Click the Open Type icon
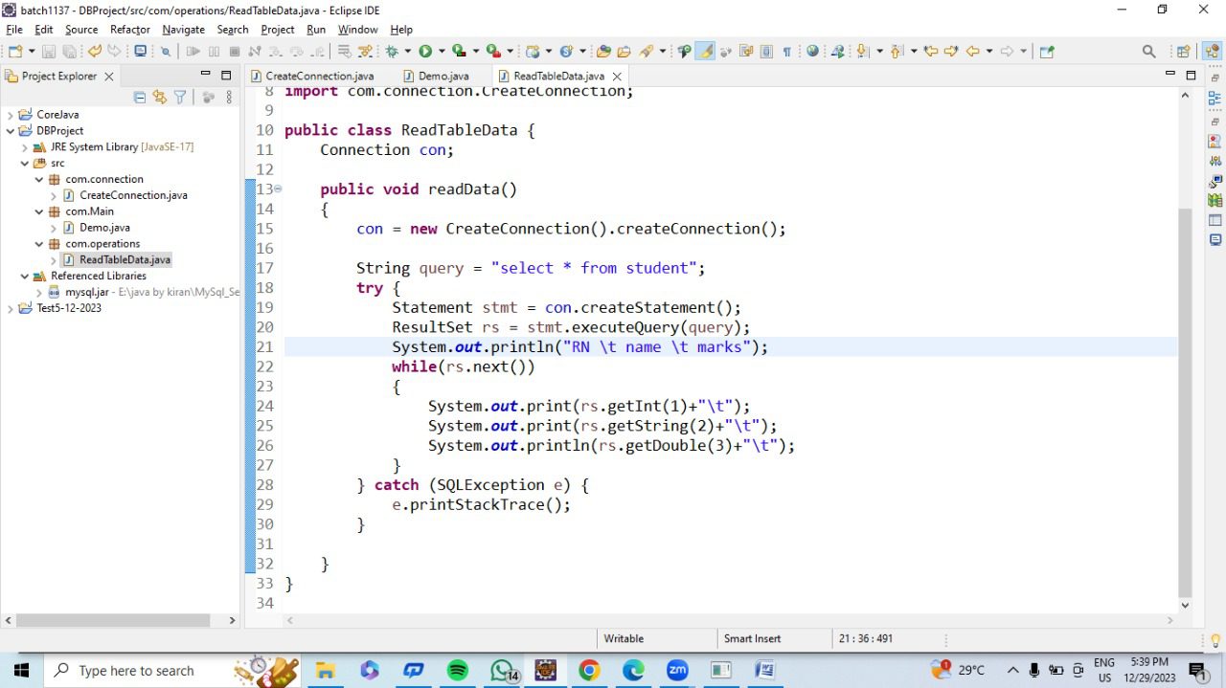This screenshot has height=688, width=1226. tap(603, 52)
